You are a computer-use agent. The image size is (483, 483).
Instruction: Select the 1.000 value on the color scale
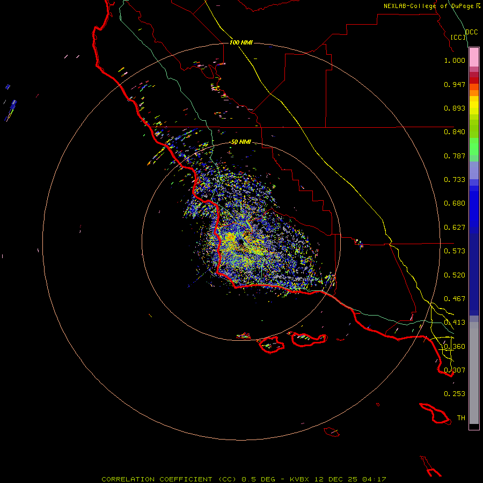pos(455,60)
